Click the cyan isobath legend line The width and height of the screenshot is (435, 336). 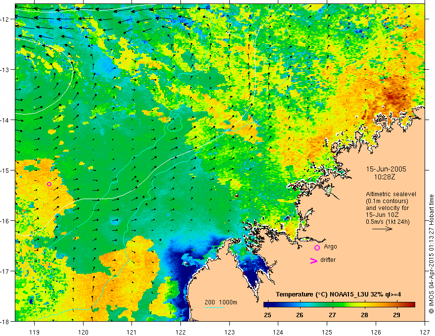pyautogui.click(x=215, y=307)
